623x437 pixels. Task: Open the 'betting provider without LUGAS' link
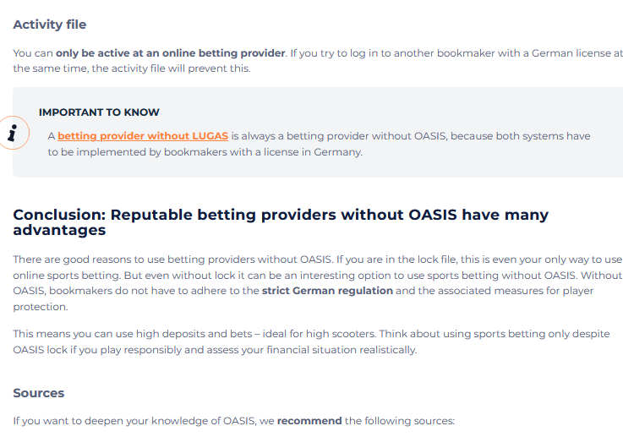coord(143,136)
